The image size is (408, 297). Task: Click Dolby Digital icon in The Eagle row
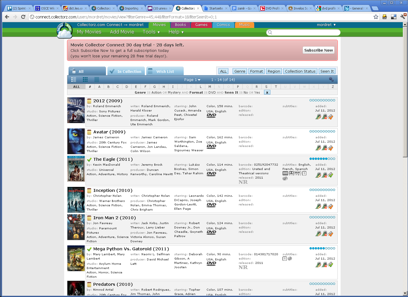coord(295,173)
